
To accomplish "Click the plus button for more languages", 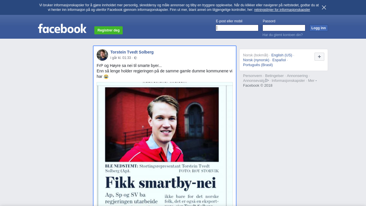I will click(319, 57).
